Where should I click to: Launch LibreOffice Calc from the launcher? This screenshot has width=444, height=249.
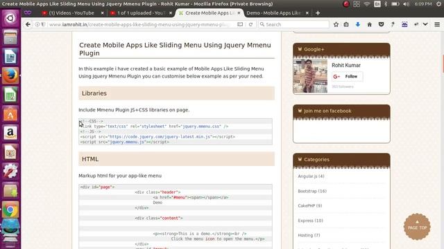point(10,95)
